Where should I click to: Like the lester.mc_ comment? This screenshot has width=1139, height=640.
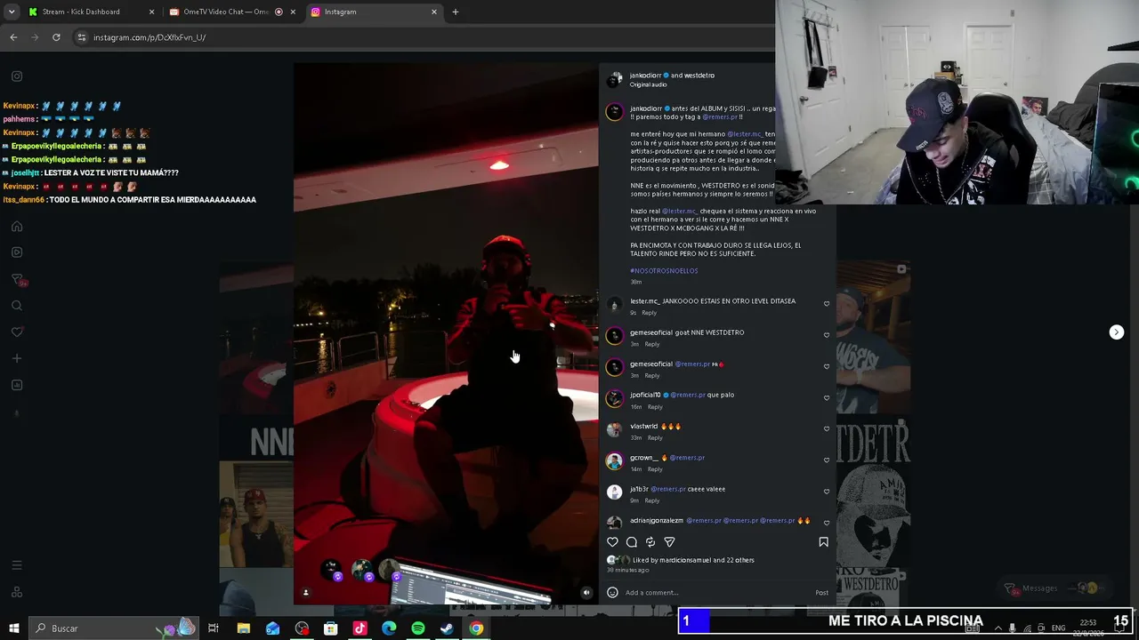[x=827, y=304]
